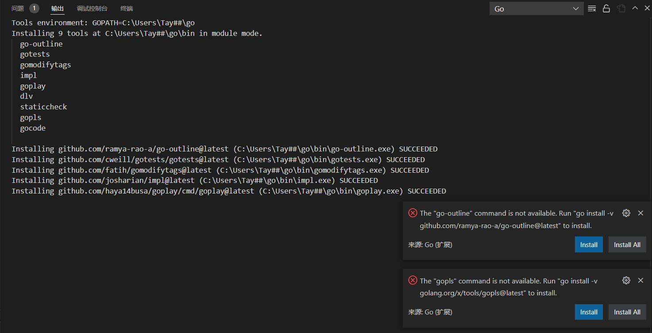
Task: Select the gotests line in tools list
Action: (35, 54)
